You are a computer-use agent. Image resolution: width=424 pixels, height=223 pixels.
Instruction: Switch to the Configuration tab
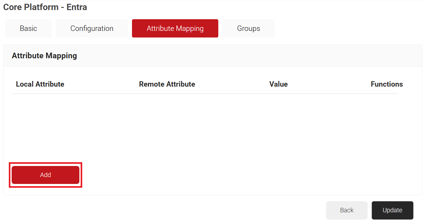coord(92,28)
